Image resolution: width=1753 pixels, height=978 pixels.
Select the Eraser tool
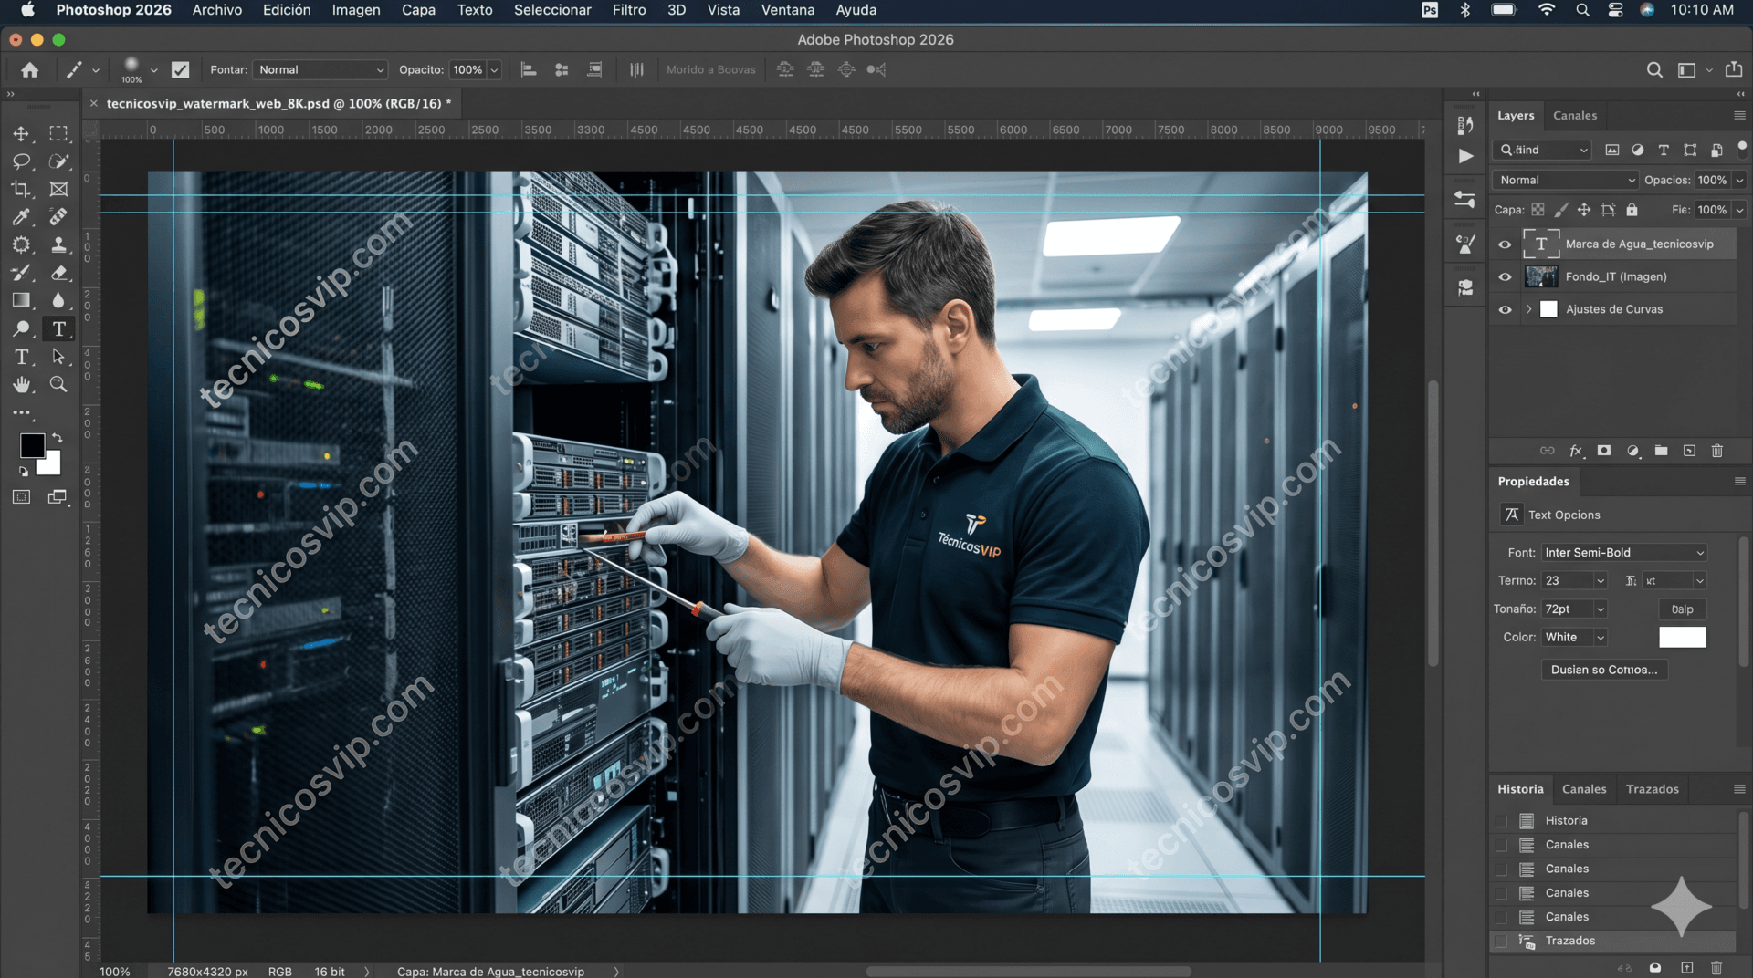tap(58, 273)
